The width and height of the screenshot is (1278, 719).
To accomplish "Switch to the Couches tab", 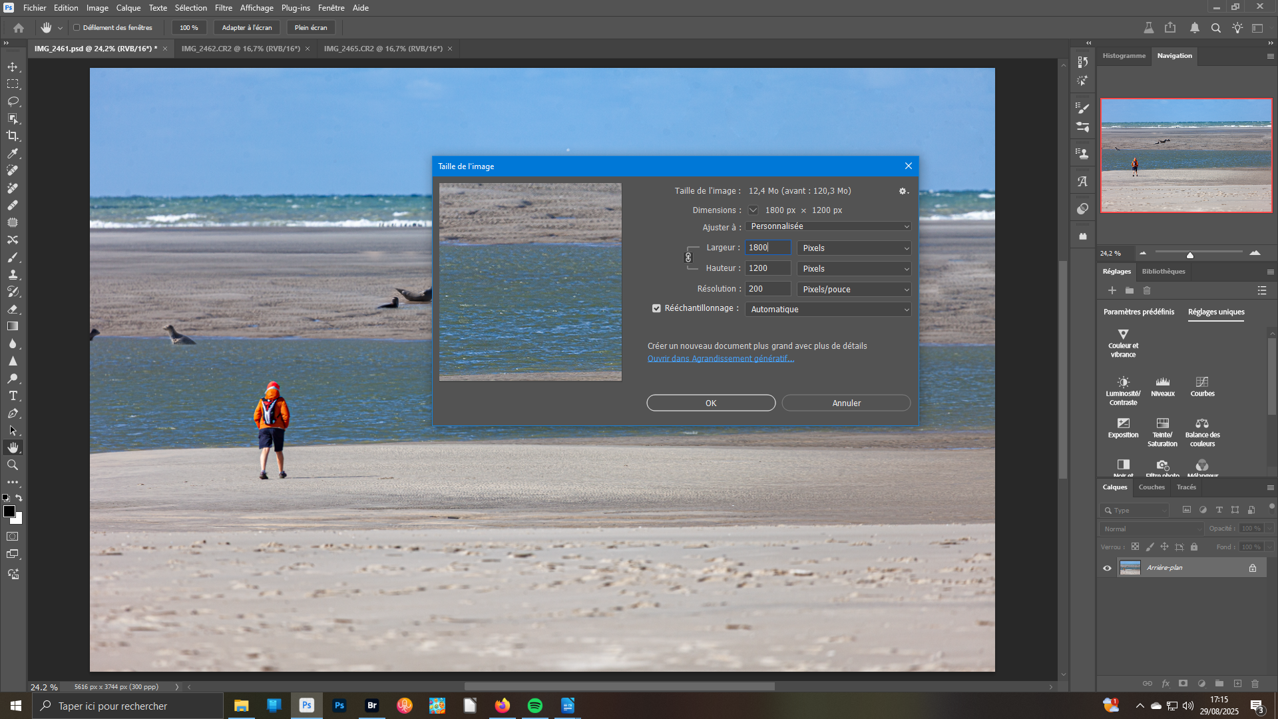I will click(1152, 487).
